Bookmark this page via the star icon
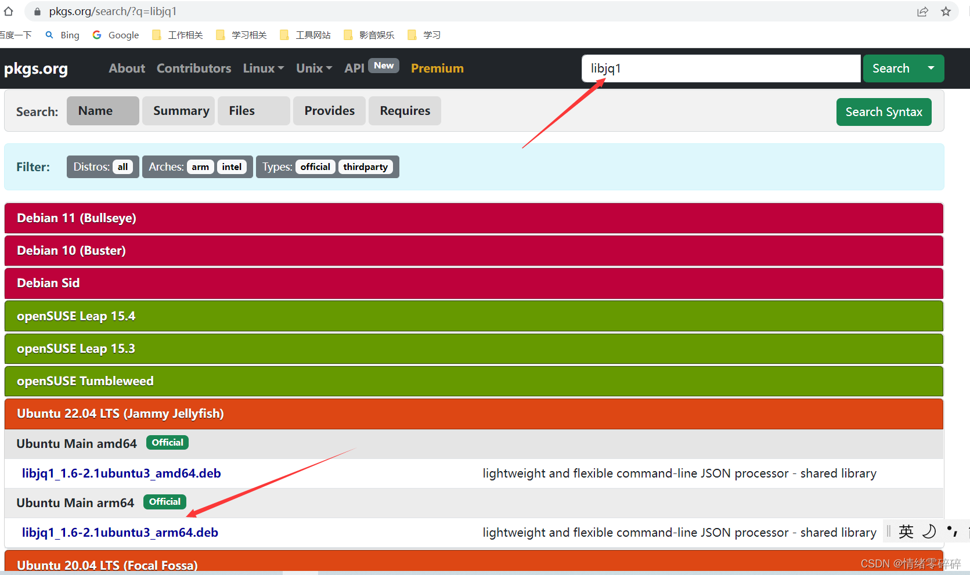Image resolution: width=970 pixels, height=575 pixels. (x=946, y=11)
